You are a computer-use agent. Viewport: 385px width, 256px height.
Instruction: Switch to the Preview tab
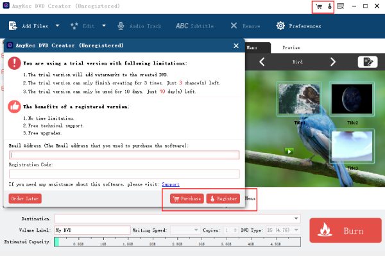[291, 48]
